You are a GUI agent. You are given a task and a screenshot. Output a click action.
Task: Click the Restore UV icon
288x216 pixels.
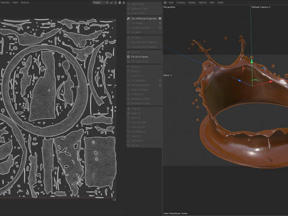[x=128, y=141]
